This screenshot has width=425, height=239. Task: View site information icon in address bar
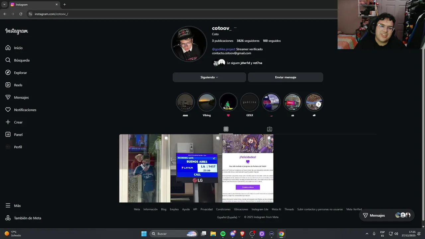pyautogui.click(x=30, y=14)
